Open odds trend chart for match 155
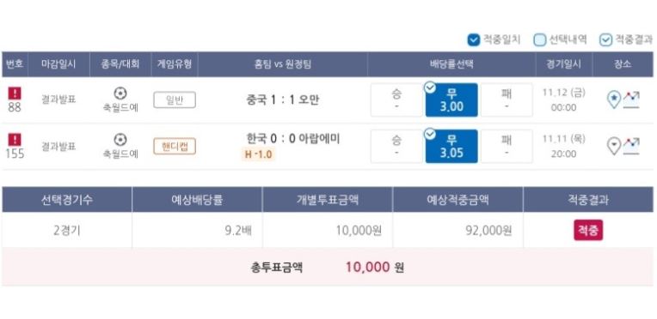This screenshot has height=319, width=657. tap(631, 146)
